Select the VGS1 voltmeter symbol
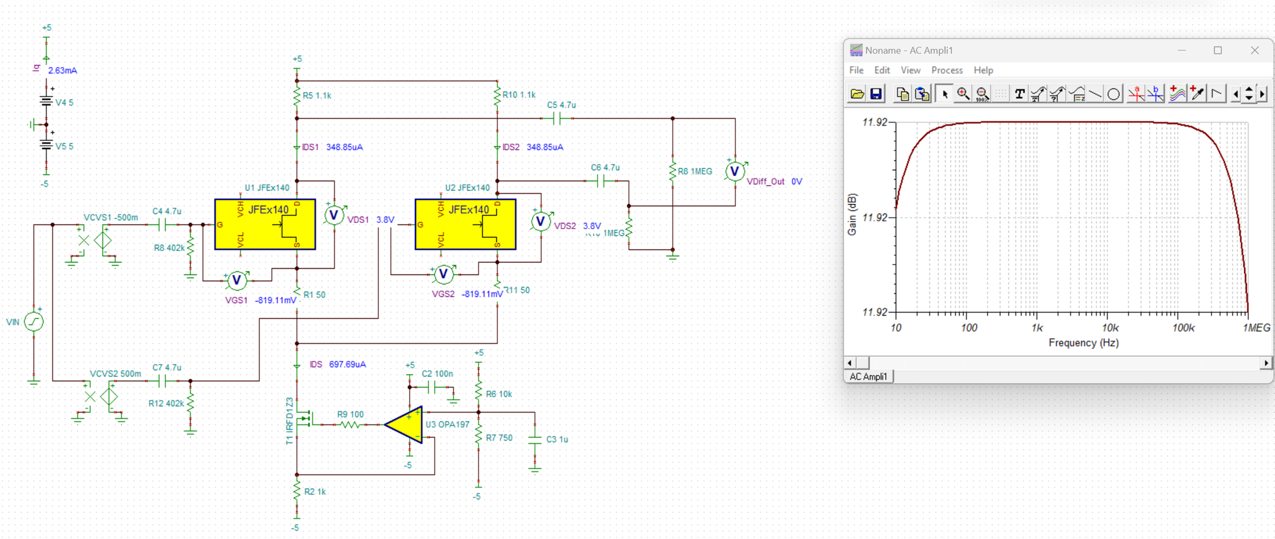The image size is (1275, 539). point(237,280)
